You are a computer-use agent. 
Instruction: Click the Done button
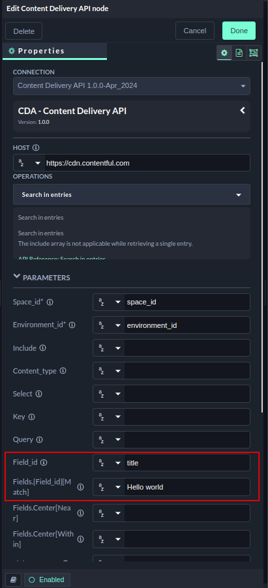pos(239,31)
